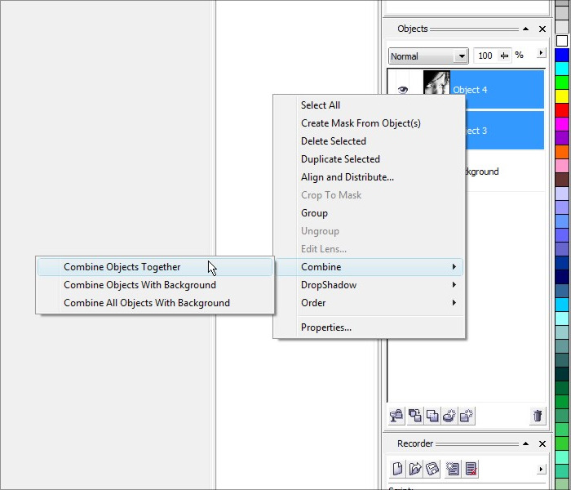The image size is (571, 490).
Task: Click the opacity field showing 100
Action: (x=485, y=56)
